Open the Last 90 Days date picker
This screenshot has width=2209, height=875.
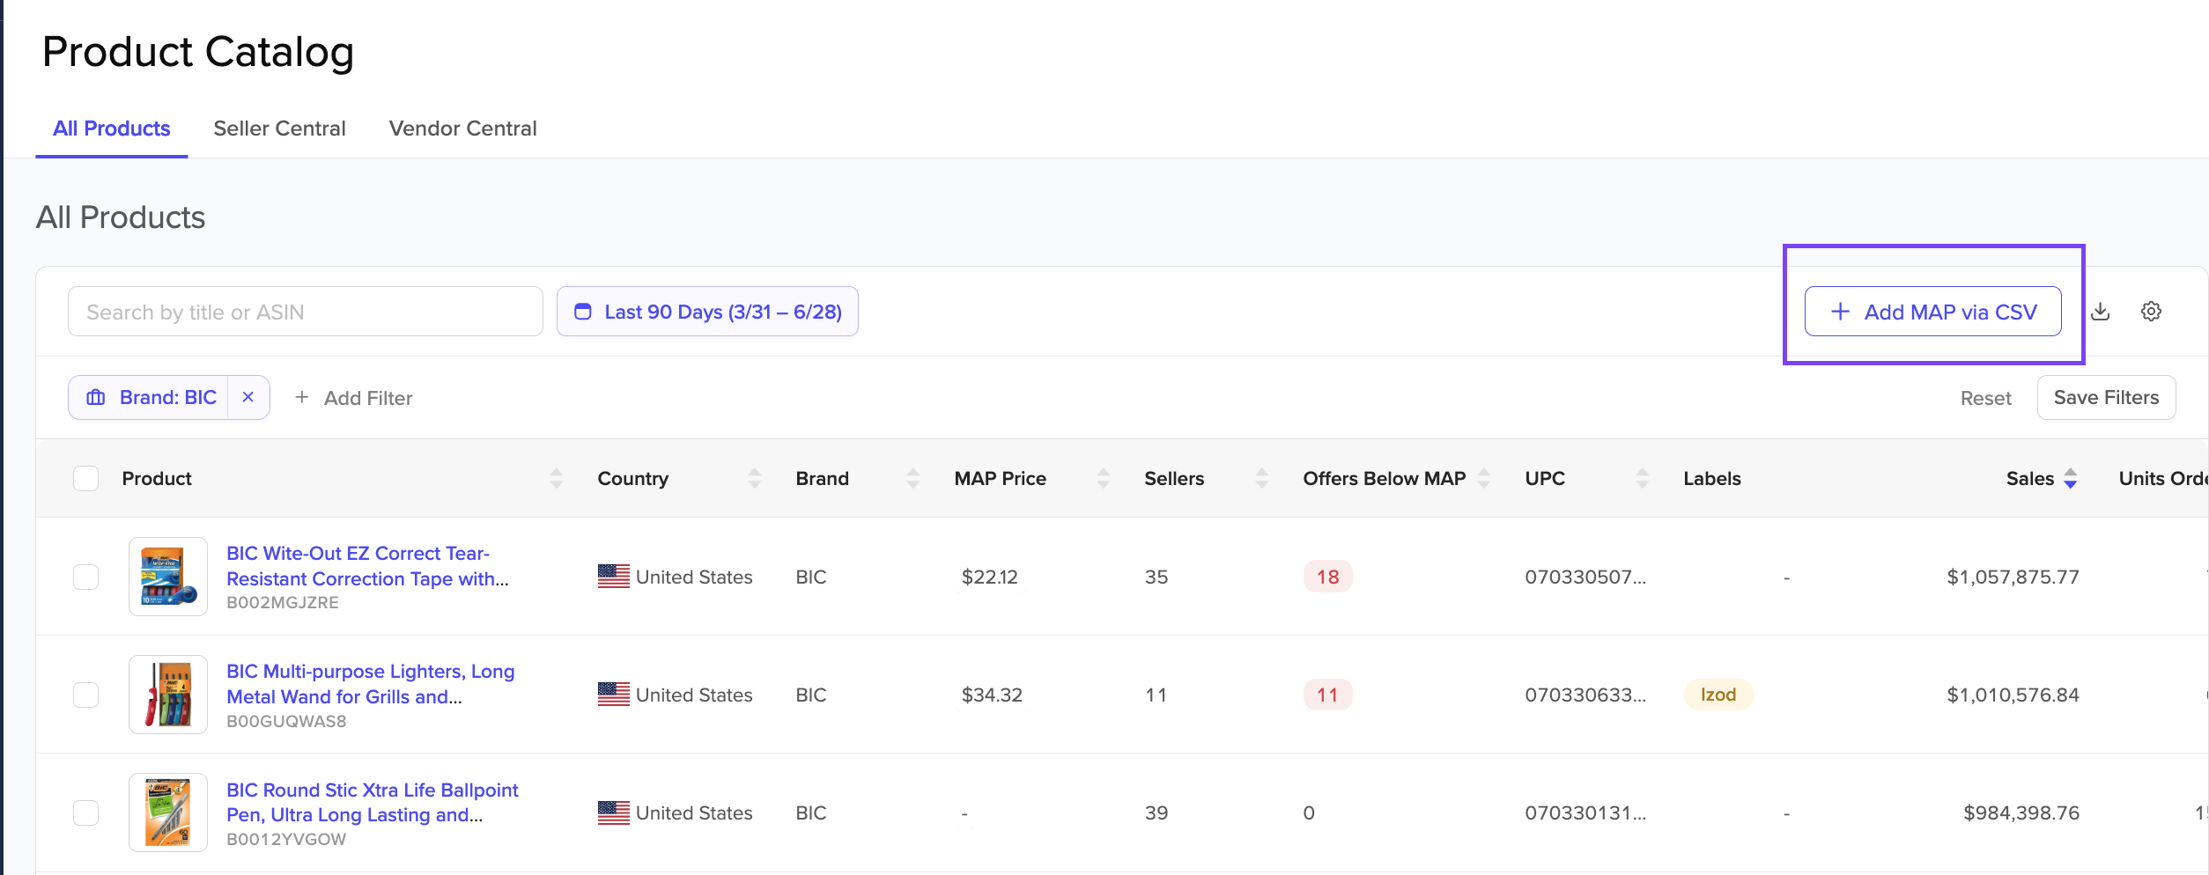(x=707, y=312)
